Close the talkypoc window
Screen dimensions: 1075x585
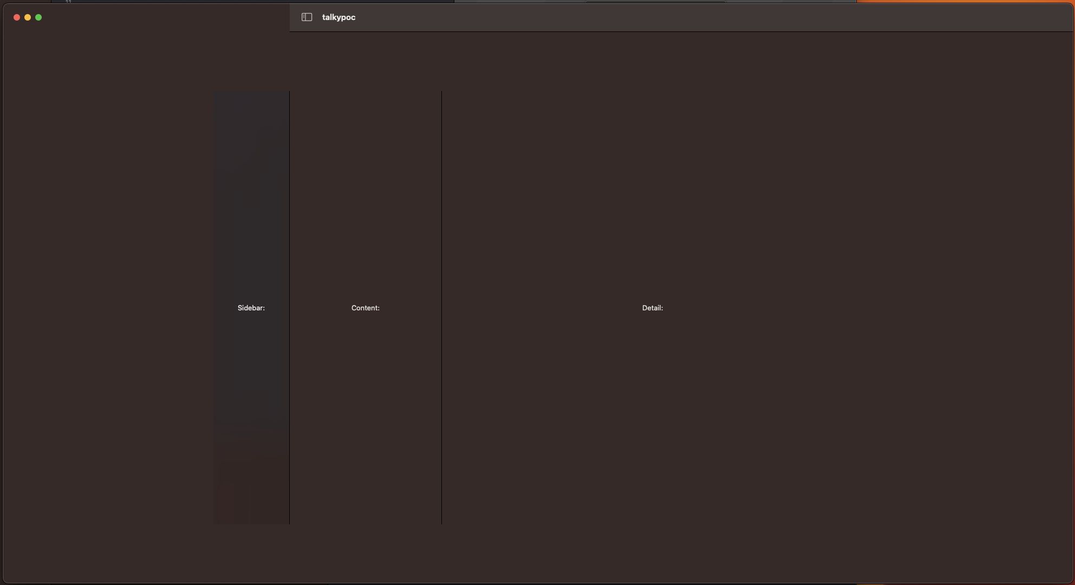click(17, 17)
